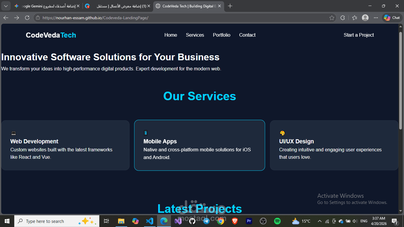Open File Explorer from taskbar
The image size is (404, 227).
121,221
